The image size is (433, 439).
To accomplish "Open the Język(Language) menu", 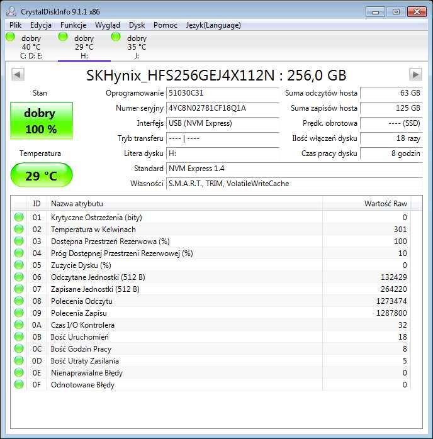I will [213, 25].
